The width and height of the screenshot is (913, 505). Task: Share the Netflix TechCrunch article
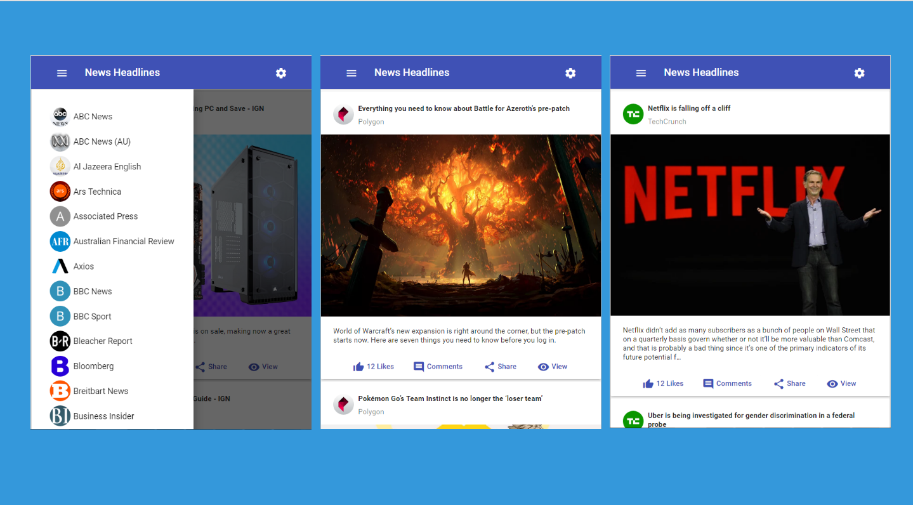[789, 384]
